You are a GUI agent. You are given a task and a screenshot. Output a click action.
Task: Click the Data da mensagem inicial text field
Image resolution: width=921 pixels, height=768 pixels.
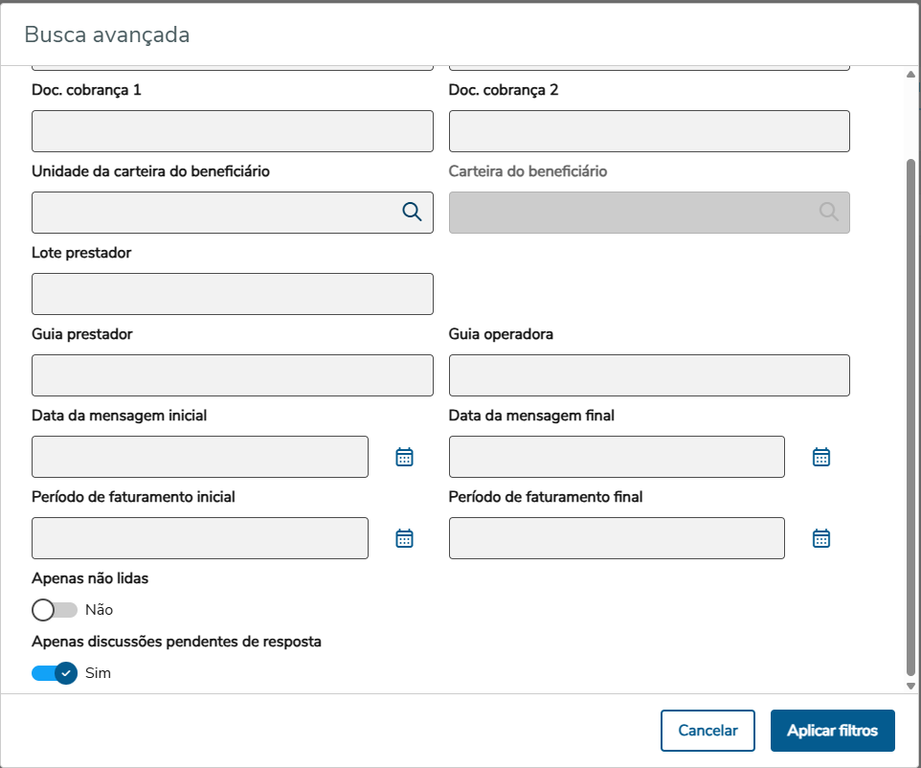point(199,457)
